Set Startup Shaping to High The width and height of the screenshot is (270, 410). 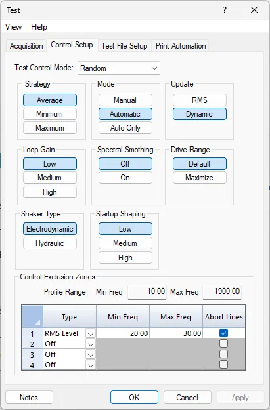[x=125, y=258]
